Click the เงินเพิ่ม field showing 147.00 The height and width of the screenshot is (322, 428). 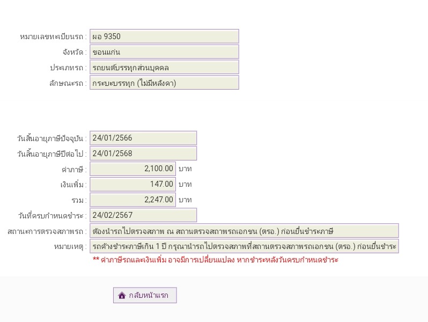132,184
